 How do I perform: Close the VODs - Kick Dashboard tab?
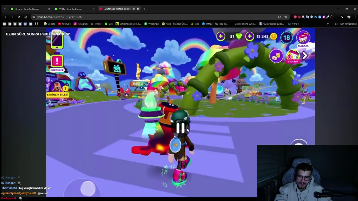[x=93, y=9]
